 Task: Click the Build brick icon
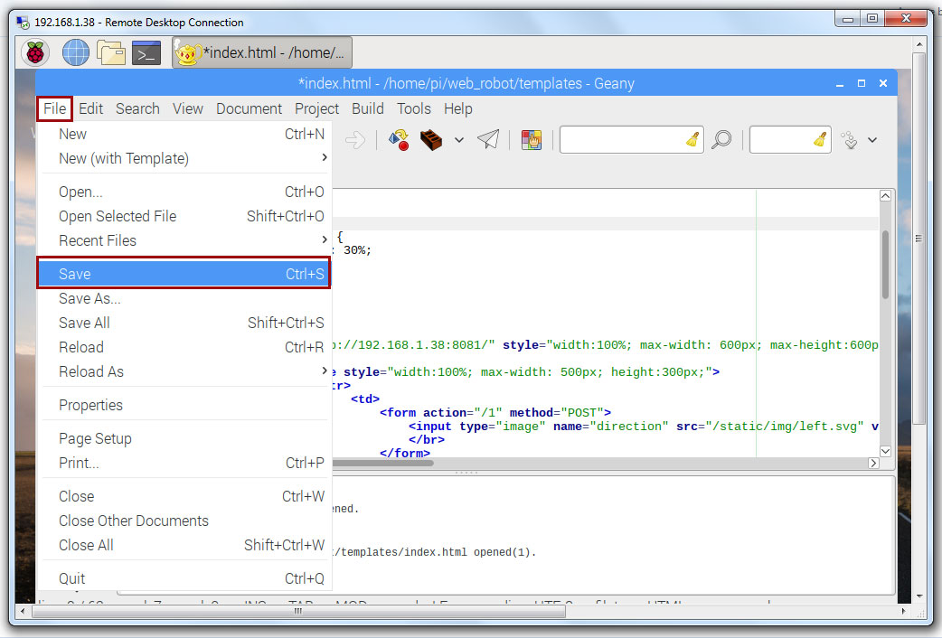(430, 140)
